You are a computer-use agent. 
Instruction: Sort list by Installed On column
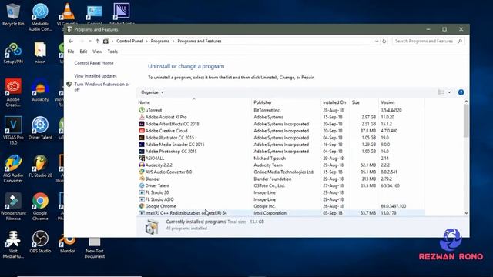335,102
